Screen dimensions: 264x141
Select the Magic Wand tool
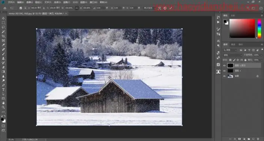point(3,32)
